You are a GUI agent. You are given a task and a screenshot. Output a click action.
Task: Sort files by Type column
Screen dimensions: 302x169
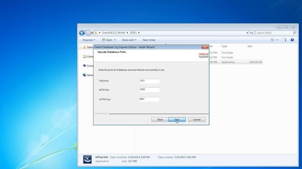(x=224, y=46)
